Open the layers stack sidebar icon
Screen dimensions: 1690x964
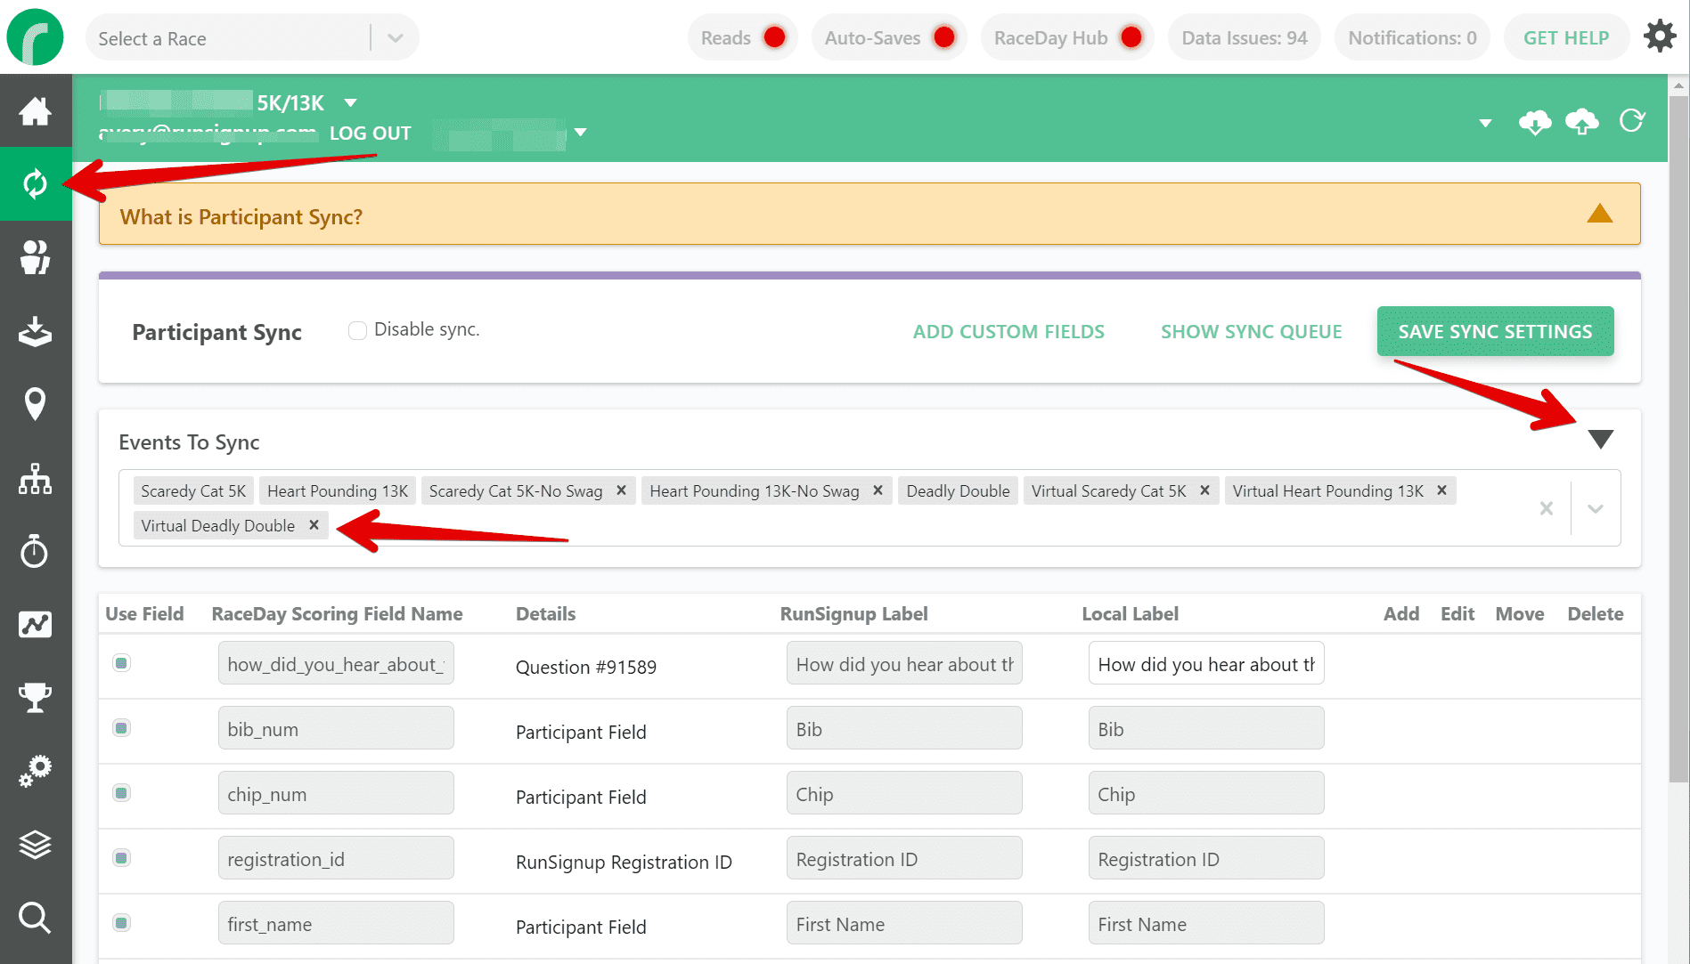[x=36, y=844]
